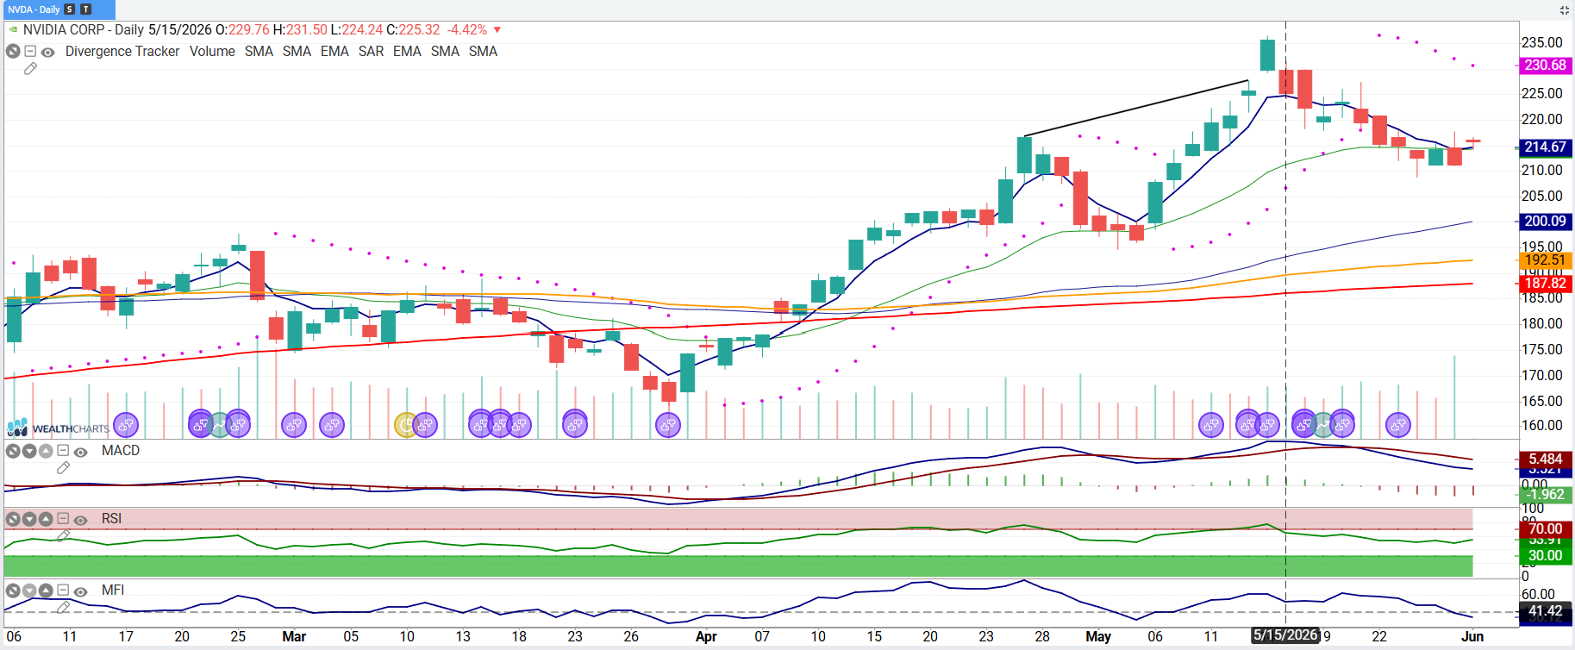Click the Jun label on the time axis
The height and width of the screenshot is (650, 1575).
[x=1472, y=637]
